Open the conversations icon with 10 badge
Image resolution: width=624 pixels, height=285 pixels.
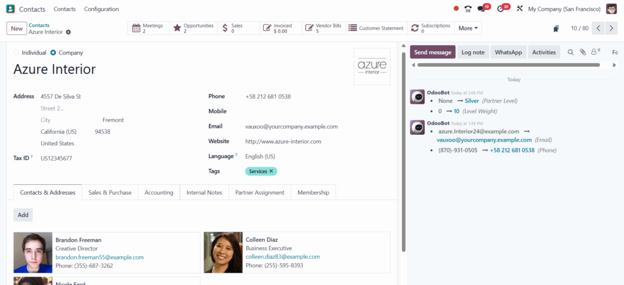point(481,9)
